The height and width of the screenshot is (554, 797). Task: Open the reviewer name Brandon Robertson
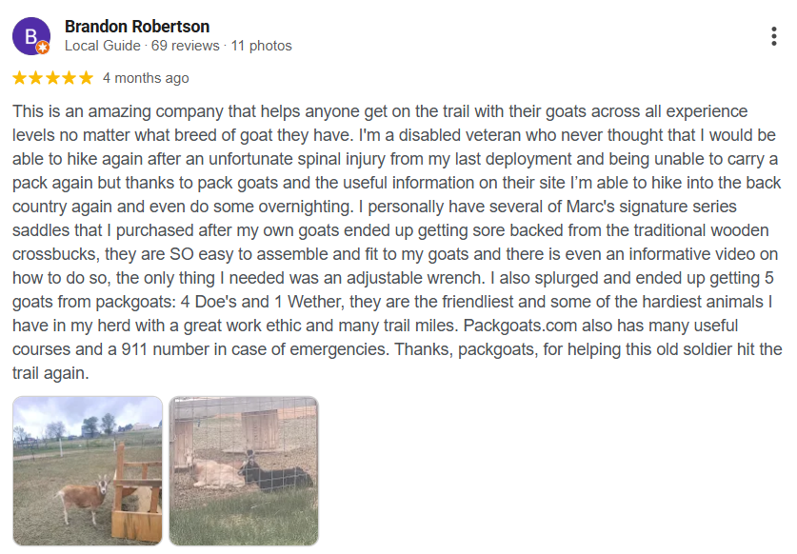(x=137, y=27)
